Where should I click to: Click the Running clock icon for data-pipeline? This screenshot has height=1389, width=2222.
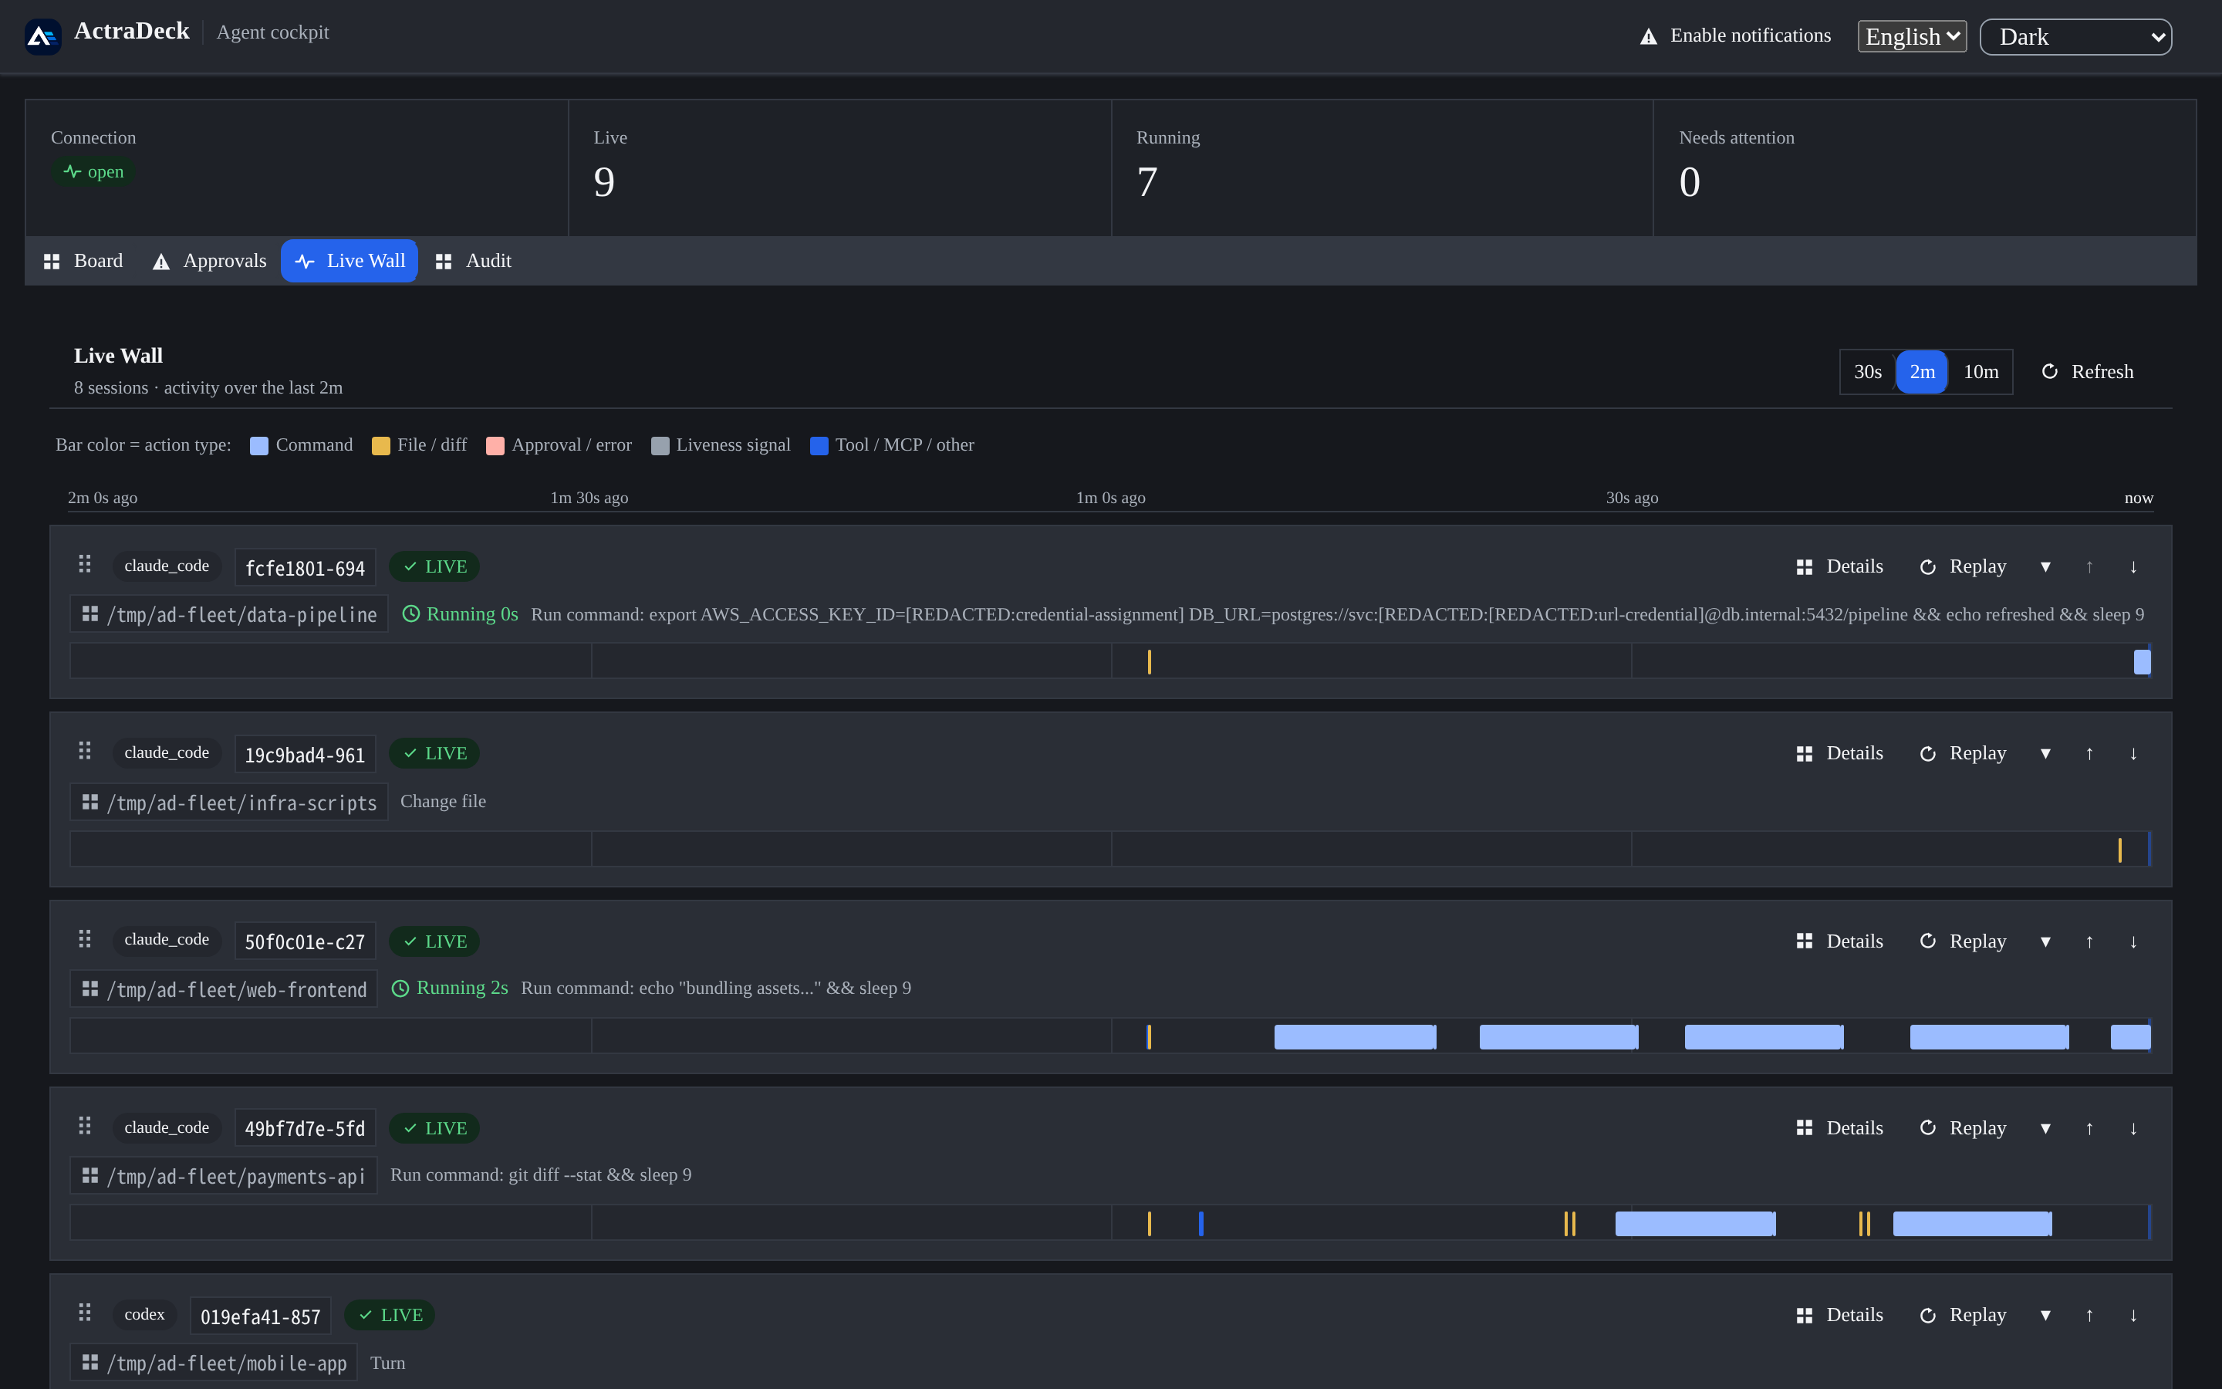(411, 613)
